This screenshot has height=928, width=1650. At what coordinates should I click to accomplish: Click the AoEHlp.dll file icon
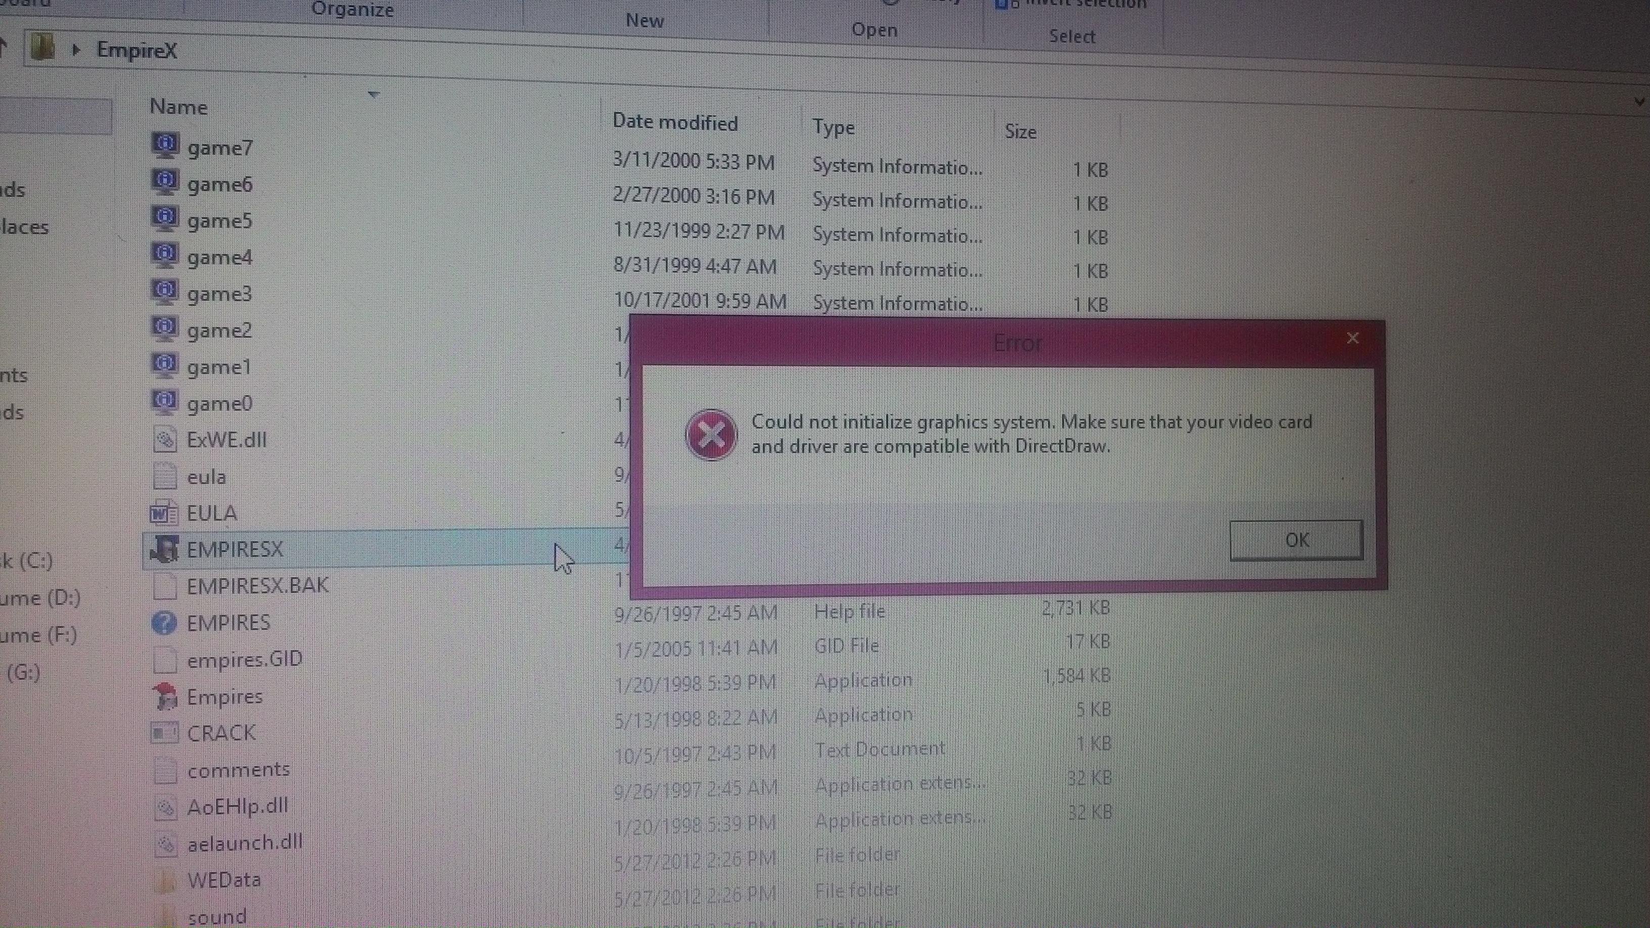166,806
